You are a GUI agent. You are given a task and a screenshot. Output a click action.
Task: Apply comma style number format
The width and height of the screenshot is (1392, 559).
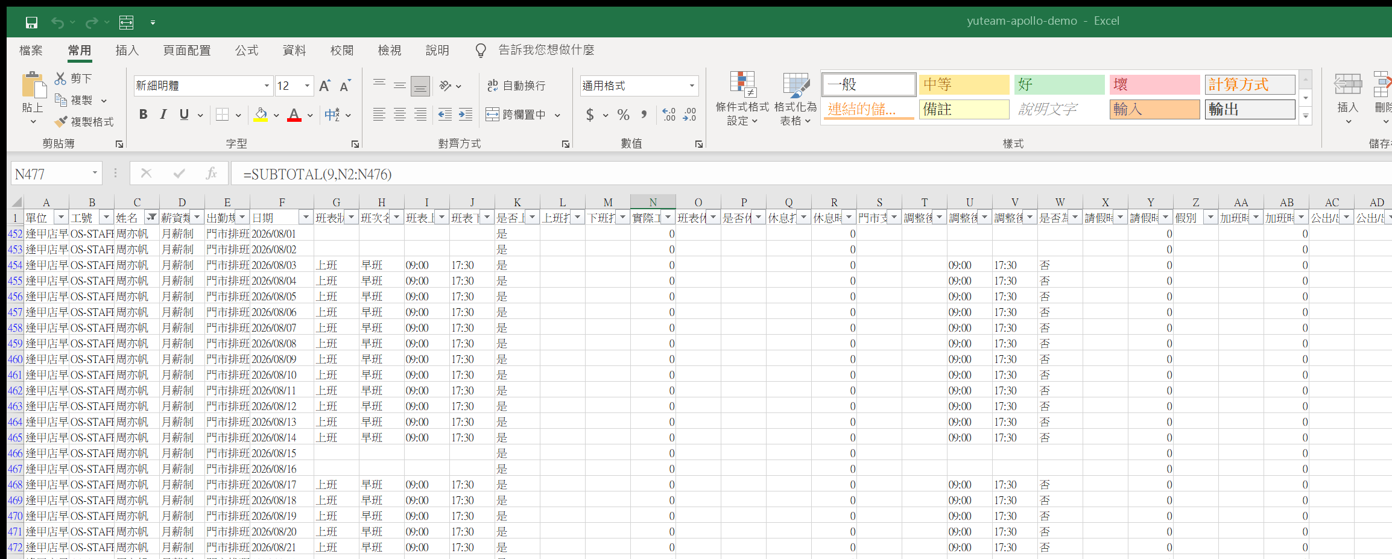(x=644, y=115)
